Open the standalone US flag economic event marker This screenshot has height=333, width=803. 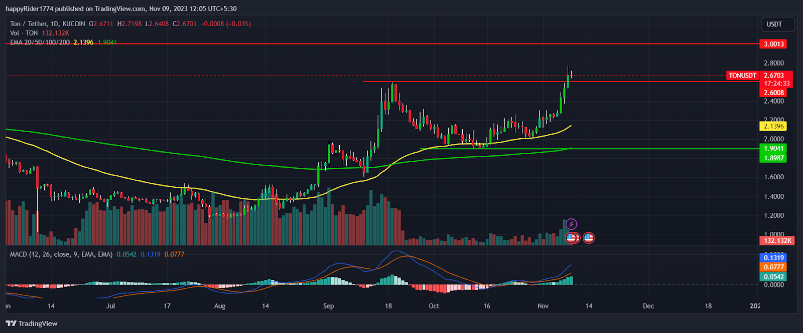pyautogui.click(x=589, y=238)
